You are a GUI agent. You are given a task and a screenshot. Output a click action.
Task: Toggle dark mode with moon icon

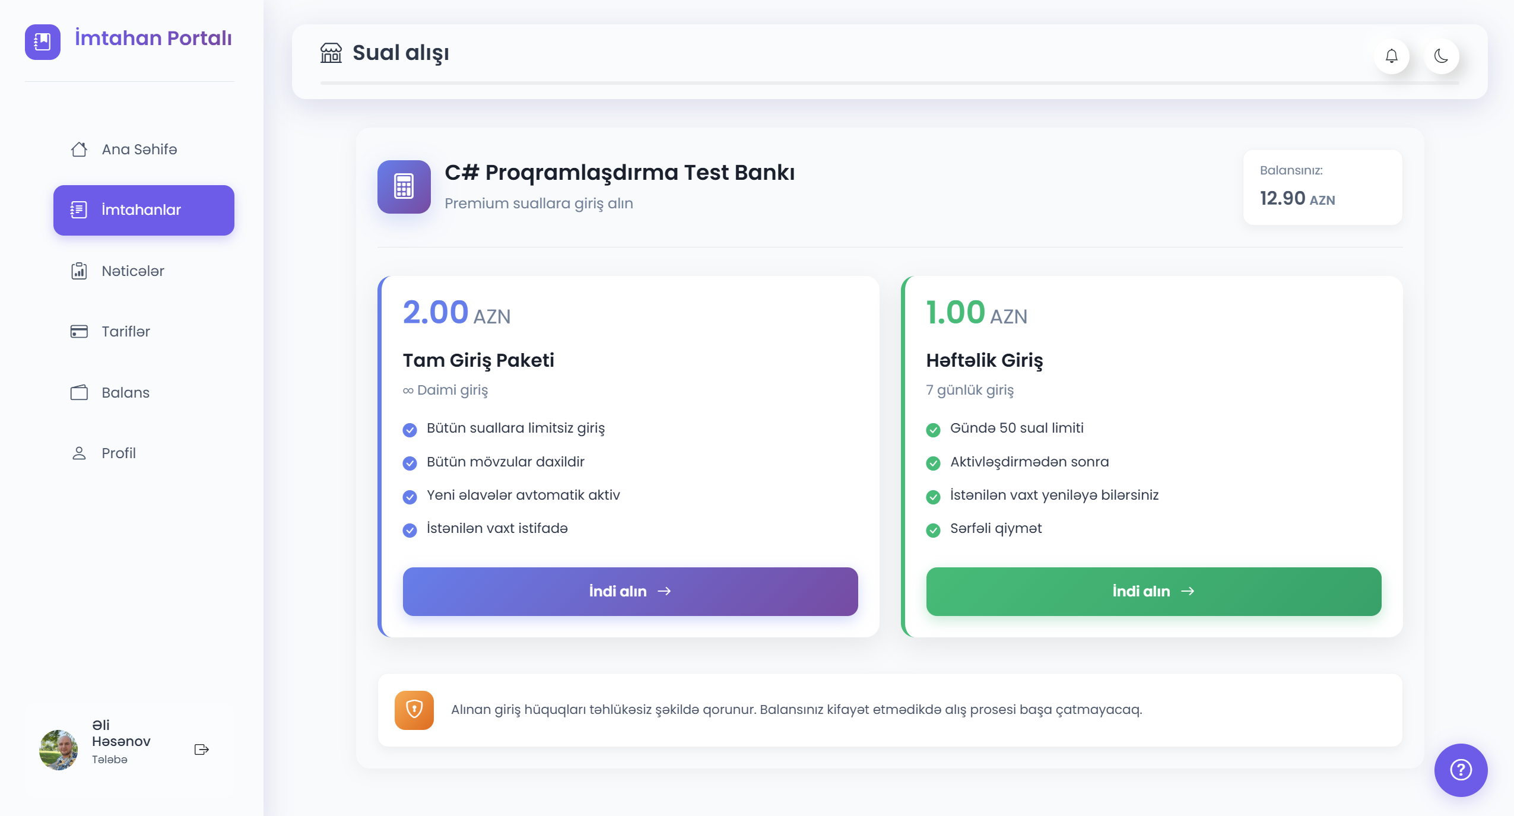point(1441,56)
